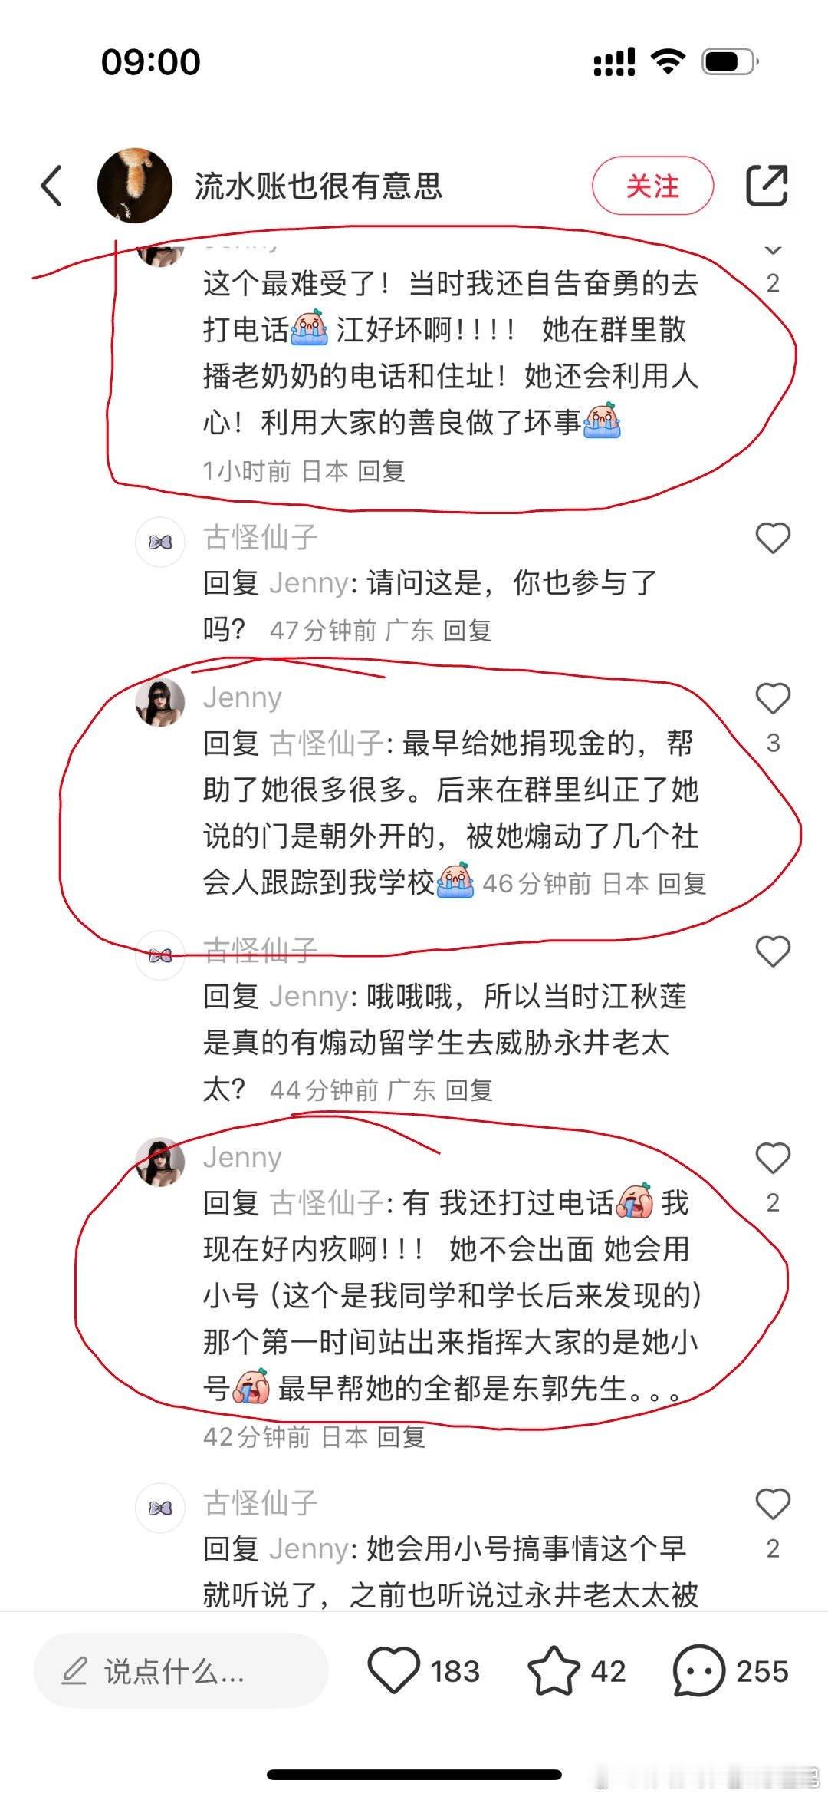
Task: Like the post via the heart showing 183
Action: coord(423,1671)
